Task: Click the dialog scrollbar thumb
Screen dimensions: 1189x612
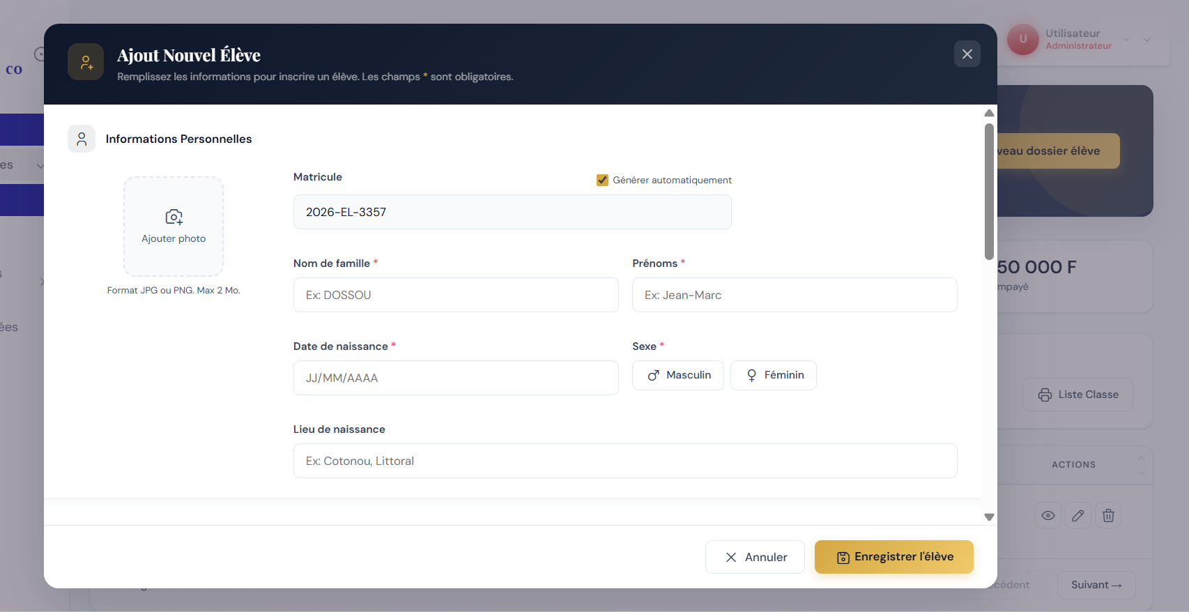Action: pyautogui.click(x=989, y=192)
